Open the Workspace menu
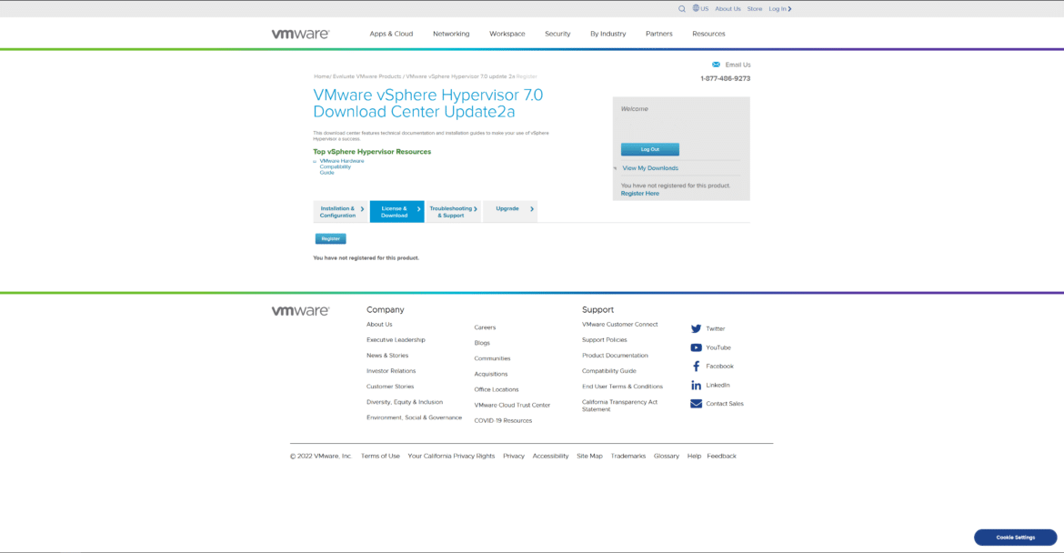This screenshot has width=1064, height=553. point(507,34)
